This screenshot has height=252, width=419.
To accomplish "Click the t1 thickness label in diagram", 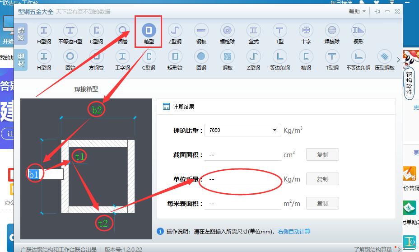I will 79,156.
